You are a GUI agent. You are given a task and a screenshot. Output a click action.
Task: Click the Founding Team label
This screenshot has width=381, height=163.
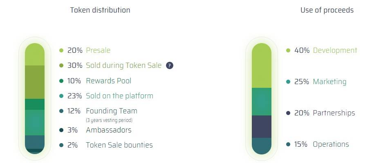pos(112,111)
